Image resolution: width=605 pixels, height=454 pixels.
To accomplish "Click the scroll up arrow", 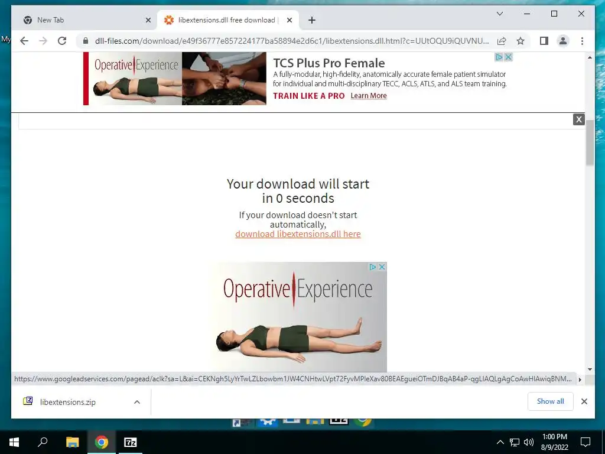I will (590, 57).
